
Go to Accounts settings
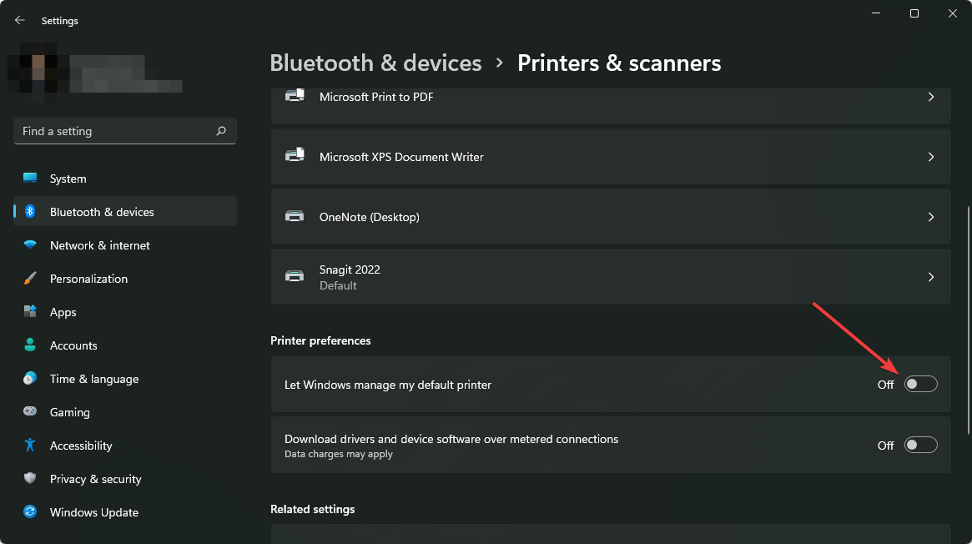coord(125,345)
